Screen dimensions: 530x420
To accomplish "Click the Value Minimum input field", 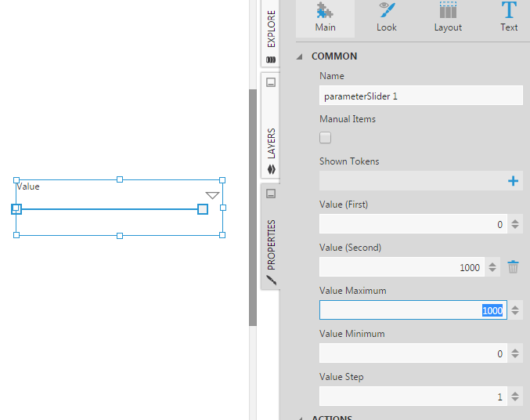I will pyautogui.click(x=413, y=353).
